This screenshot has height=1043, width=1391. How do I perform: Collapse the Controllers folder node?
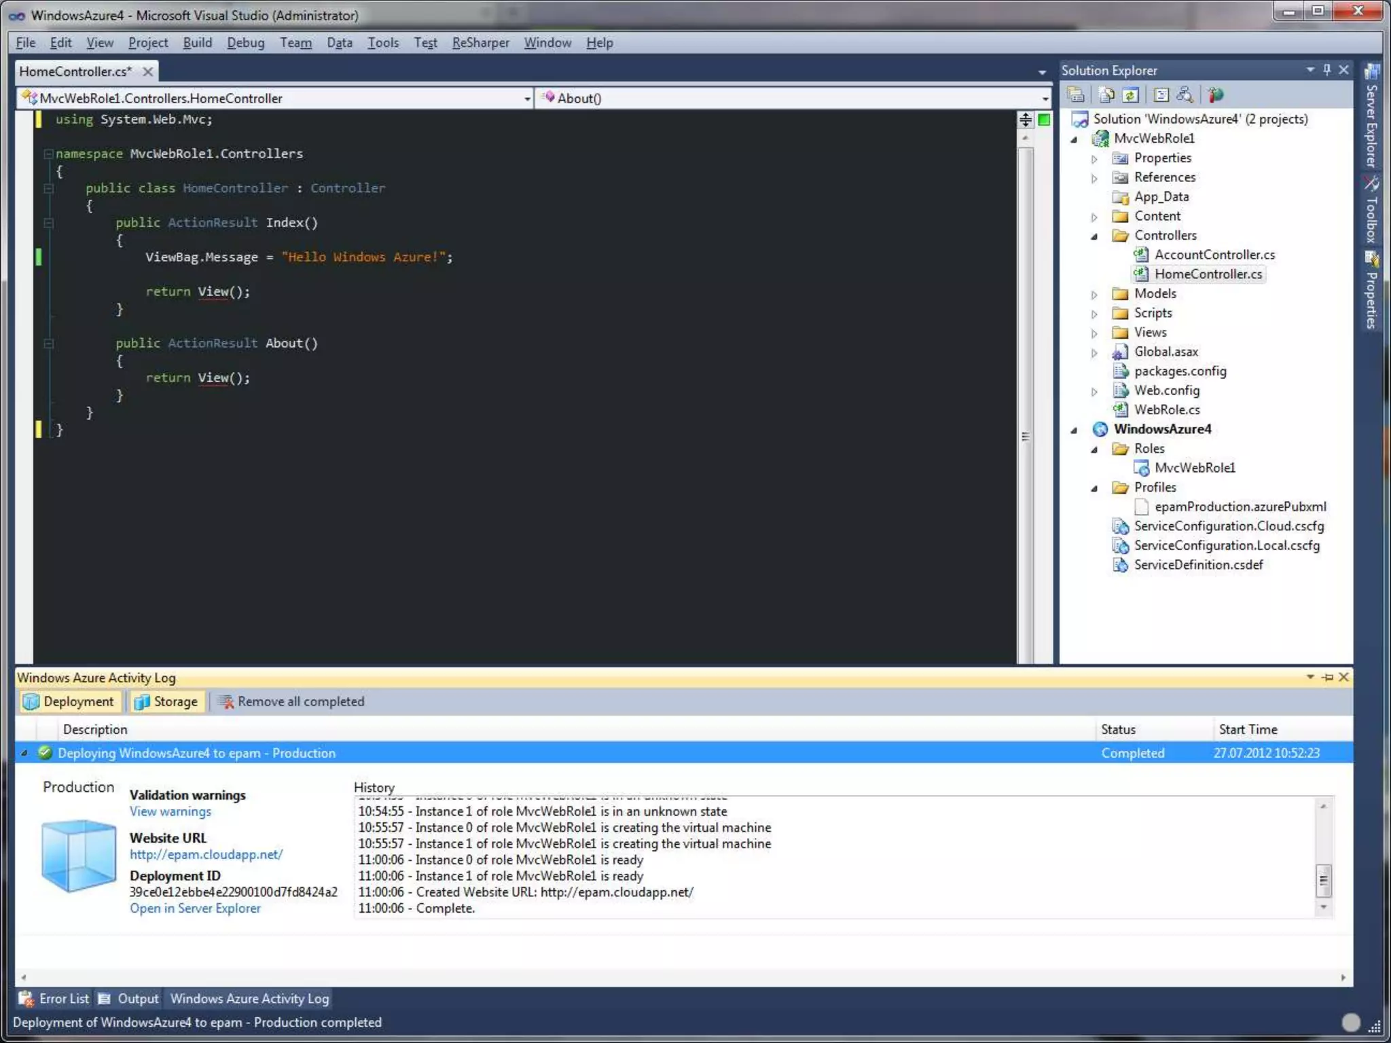[1094, 236]
